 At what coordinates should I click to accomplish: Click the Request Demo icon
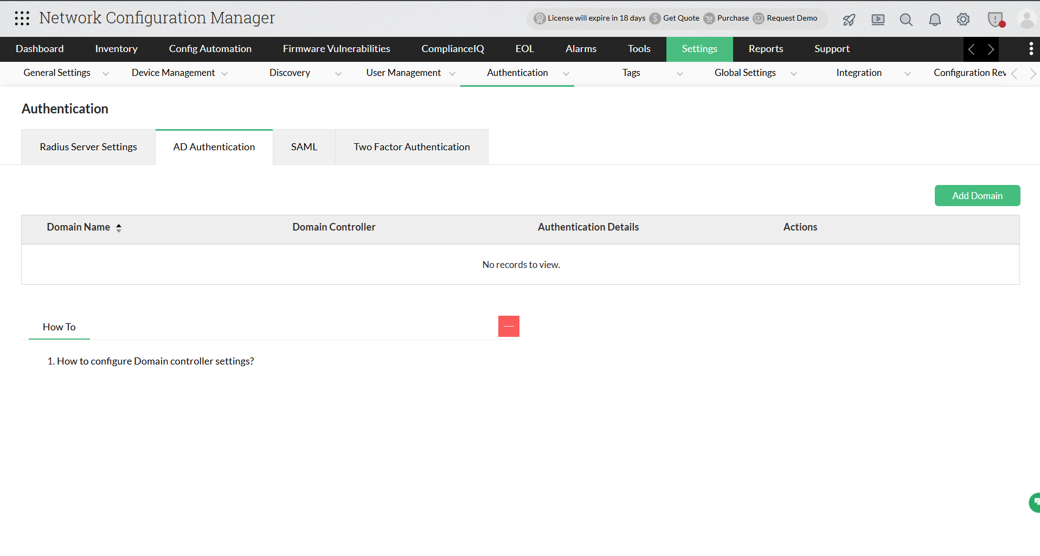(759, 18)
